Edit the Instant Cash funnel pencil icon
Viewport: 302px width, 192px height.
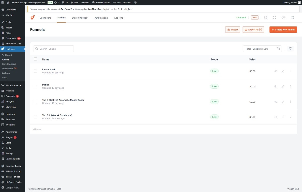click(x=283, y=71)
